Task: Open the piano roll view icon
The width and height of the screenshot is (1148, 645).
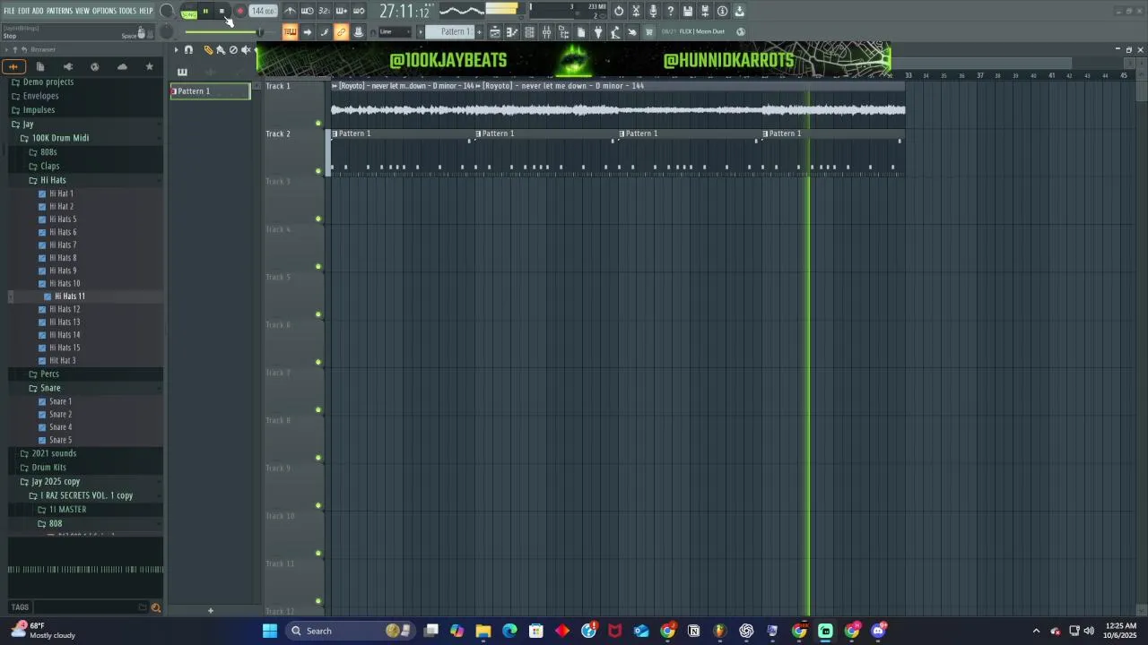Action: click(x=512, y=31)
